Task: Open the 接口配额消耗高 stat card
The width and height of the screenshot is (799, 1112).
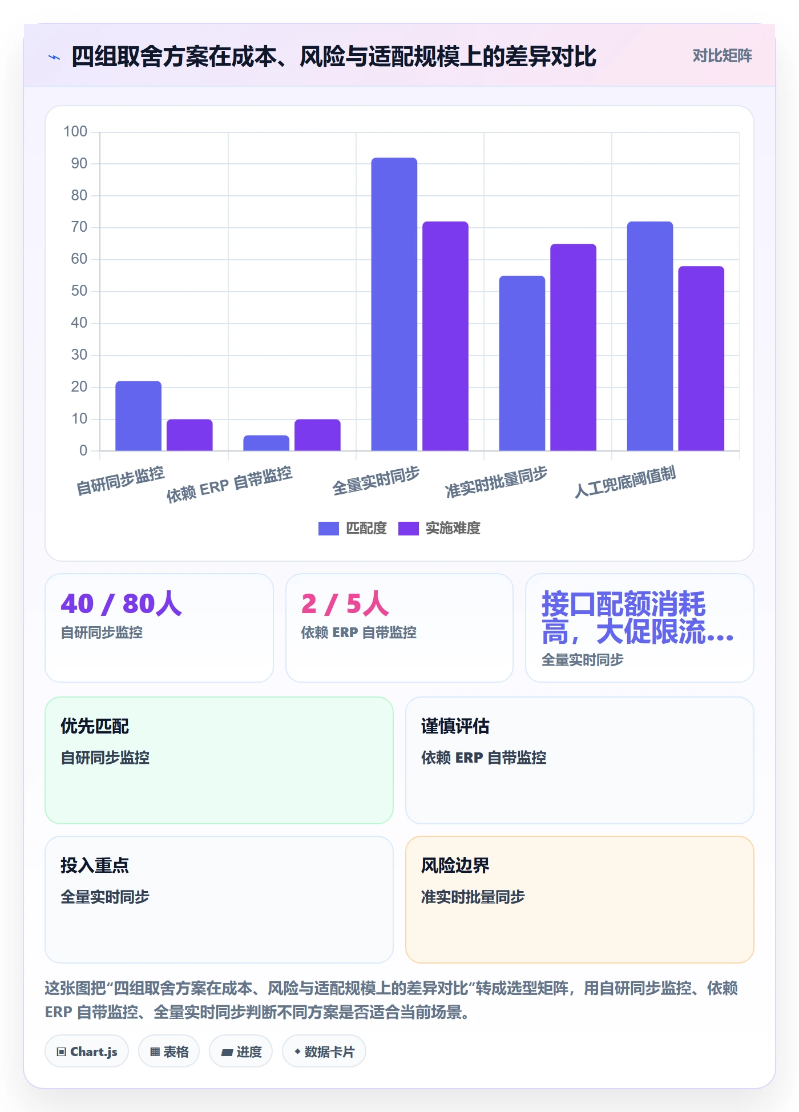Action: click(x=640, y=628)
